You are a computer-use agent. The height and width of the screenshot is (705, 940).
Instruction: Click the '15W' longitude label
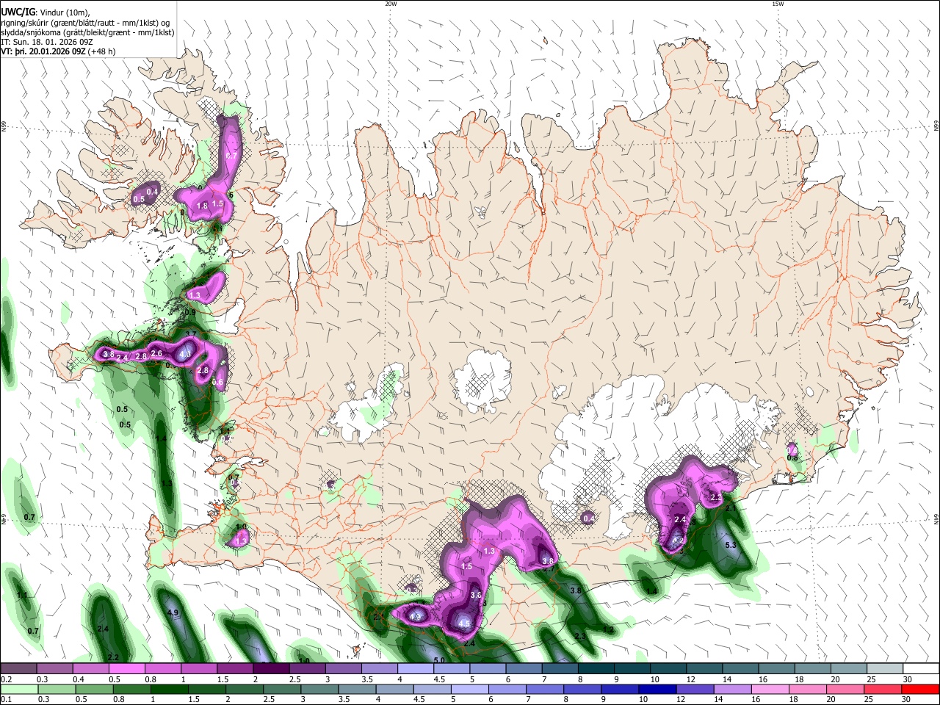[x=778, y=4]
